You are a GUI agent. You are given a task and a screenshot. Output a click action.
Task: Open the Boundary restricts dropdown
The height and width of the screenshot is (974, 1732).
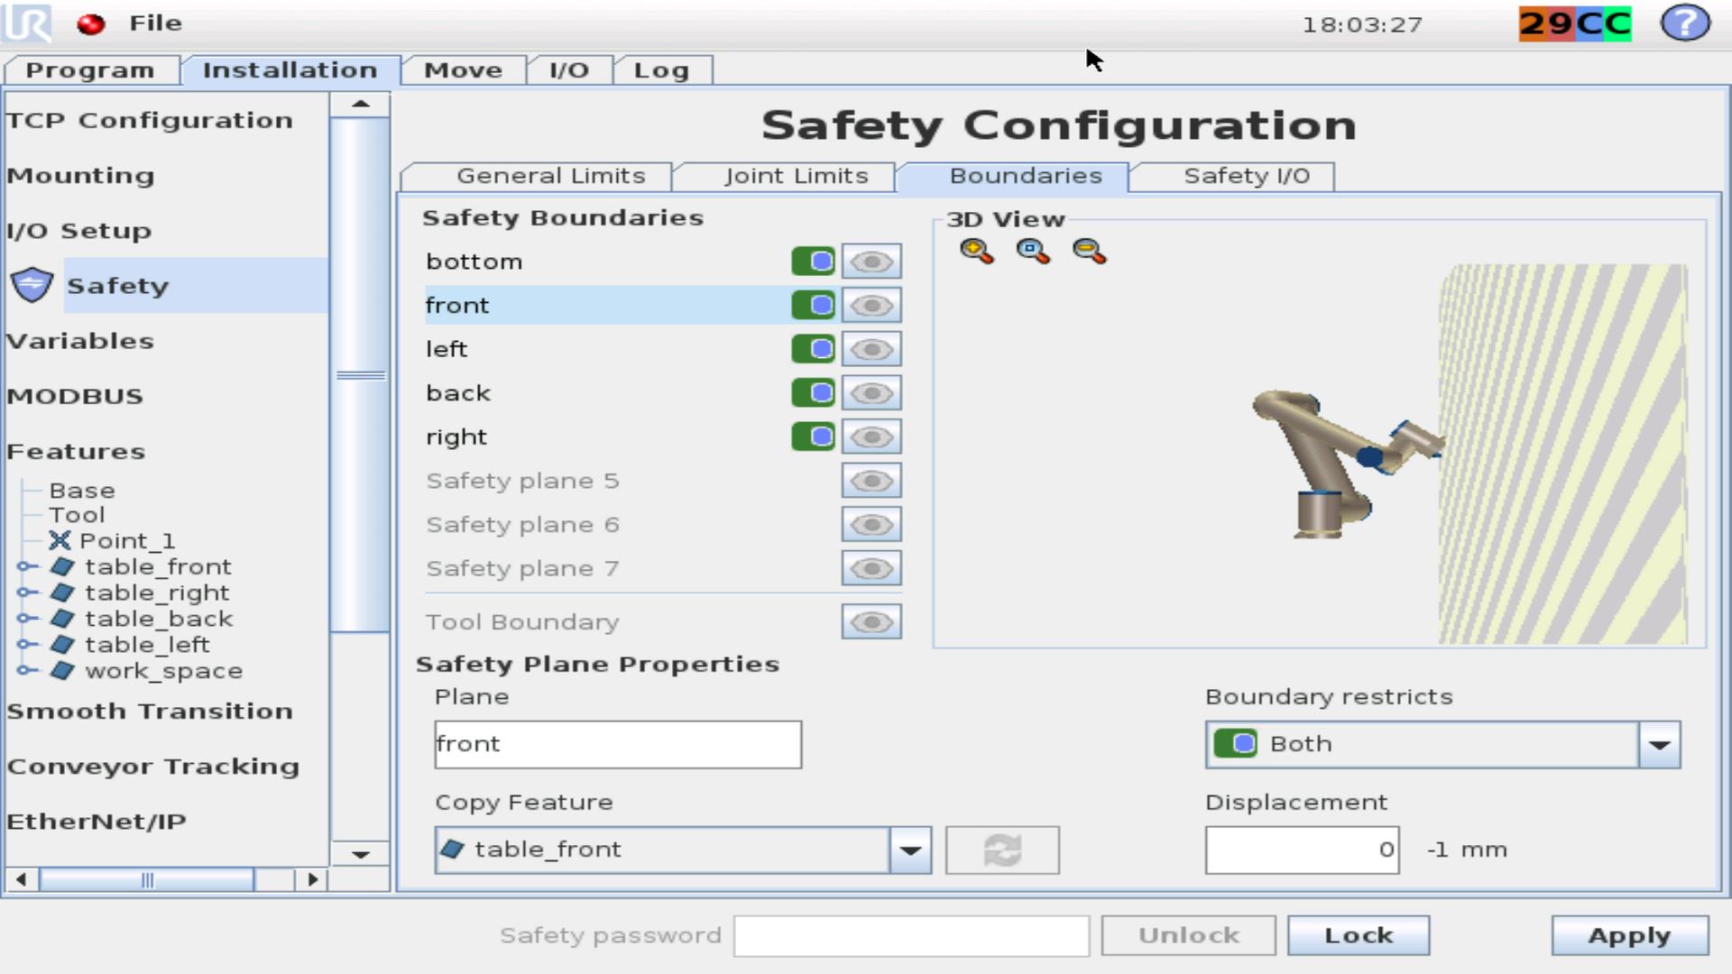click(x=1659, y=744)
